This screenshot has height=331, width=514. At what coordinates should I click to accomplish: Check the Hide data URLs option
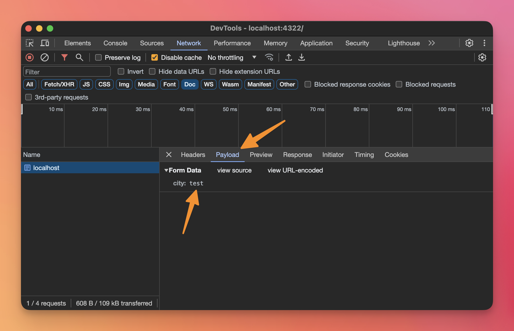152,72
